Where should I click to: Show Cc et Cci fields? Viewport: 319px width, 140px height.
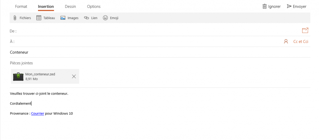301,41
